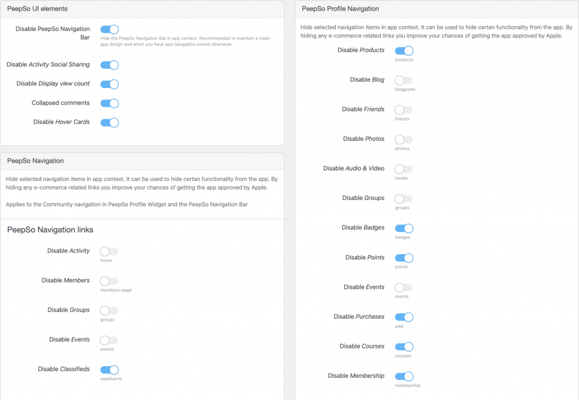Enable Disable Events in Profile Navigation
Screen dimensions: 579x400
[404, 287]
